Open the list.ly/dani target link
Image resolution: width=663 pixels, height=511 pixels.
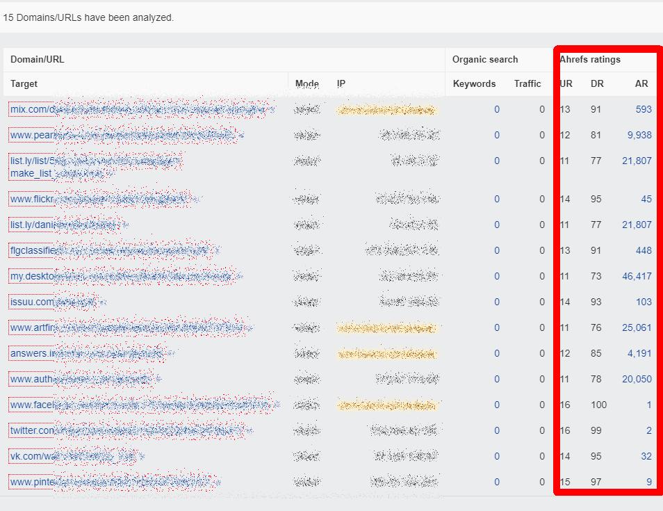[69, 225]
